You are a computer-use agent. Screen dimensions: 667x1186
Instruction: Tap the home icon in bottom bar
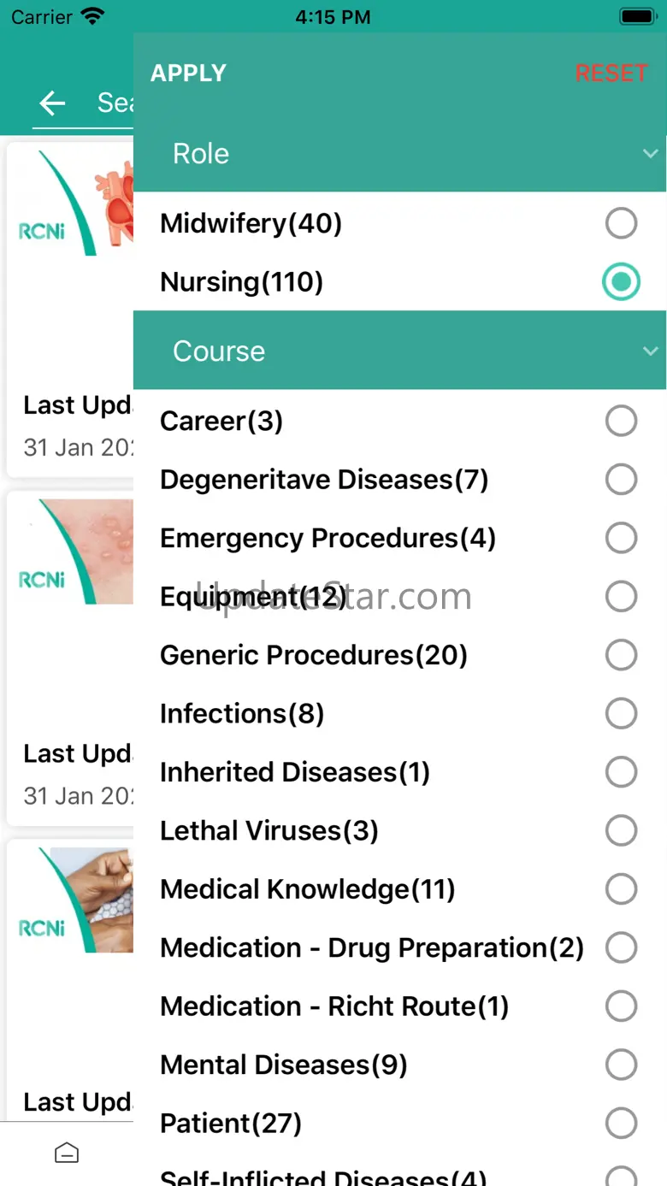tap(67, 1154)
